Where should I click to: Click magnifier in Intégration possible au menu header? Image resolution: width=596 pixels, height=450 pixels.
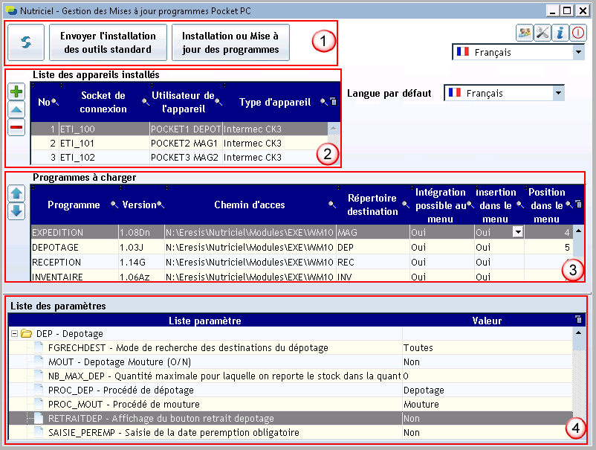coord(470,205)
